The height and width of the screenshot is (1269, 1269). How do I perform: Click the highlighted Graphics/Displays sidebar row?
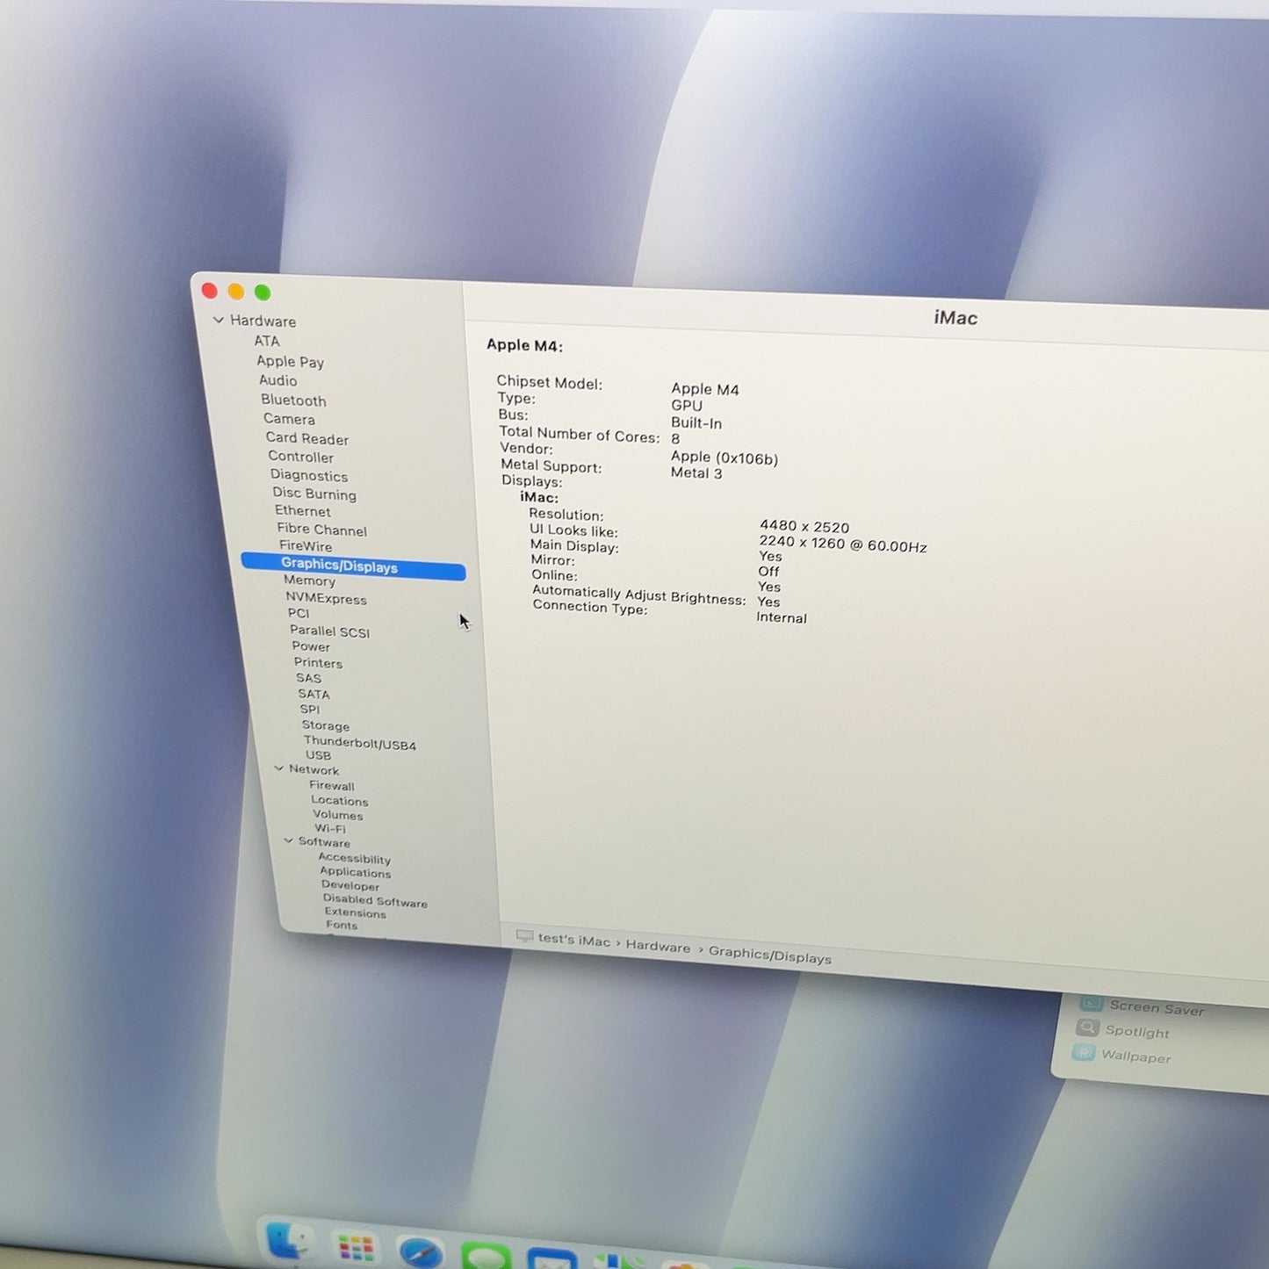353,566
